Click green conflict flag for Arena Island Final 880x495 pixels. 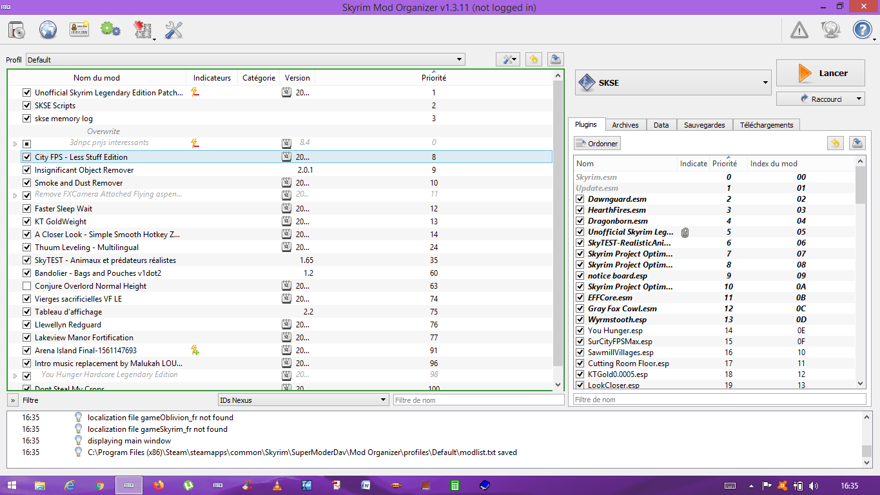tap(195, 350)
